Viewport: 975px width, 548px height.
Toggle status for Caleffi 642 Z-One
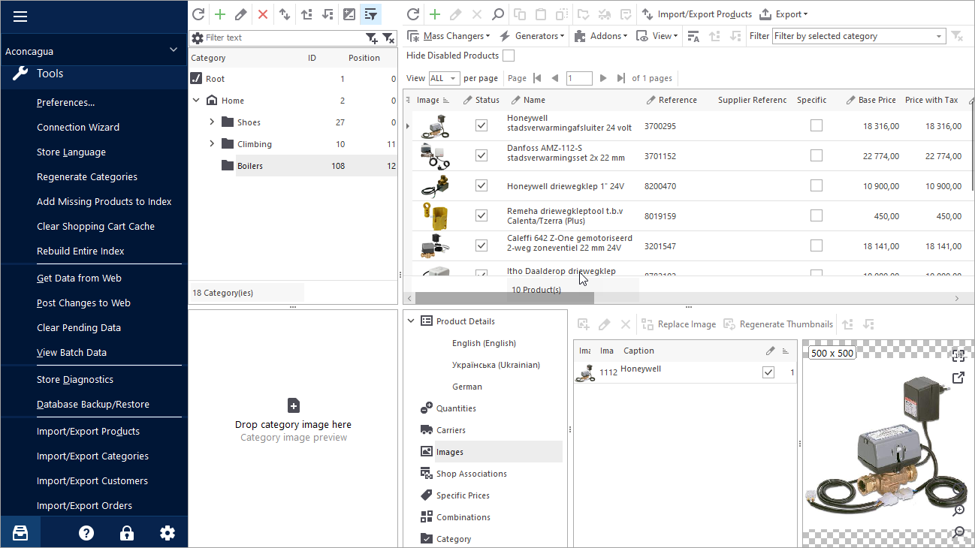pos(481,245)
